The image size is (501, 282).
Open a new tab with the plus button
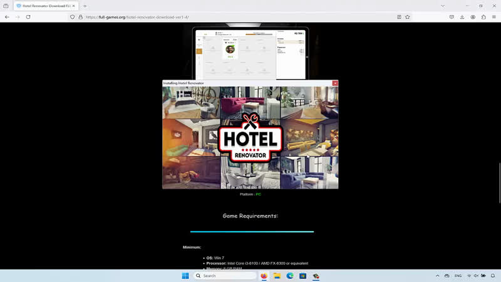pos(85,6)
